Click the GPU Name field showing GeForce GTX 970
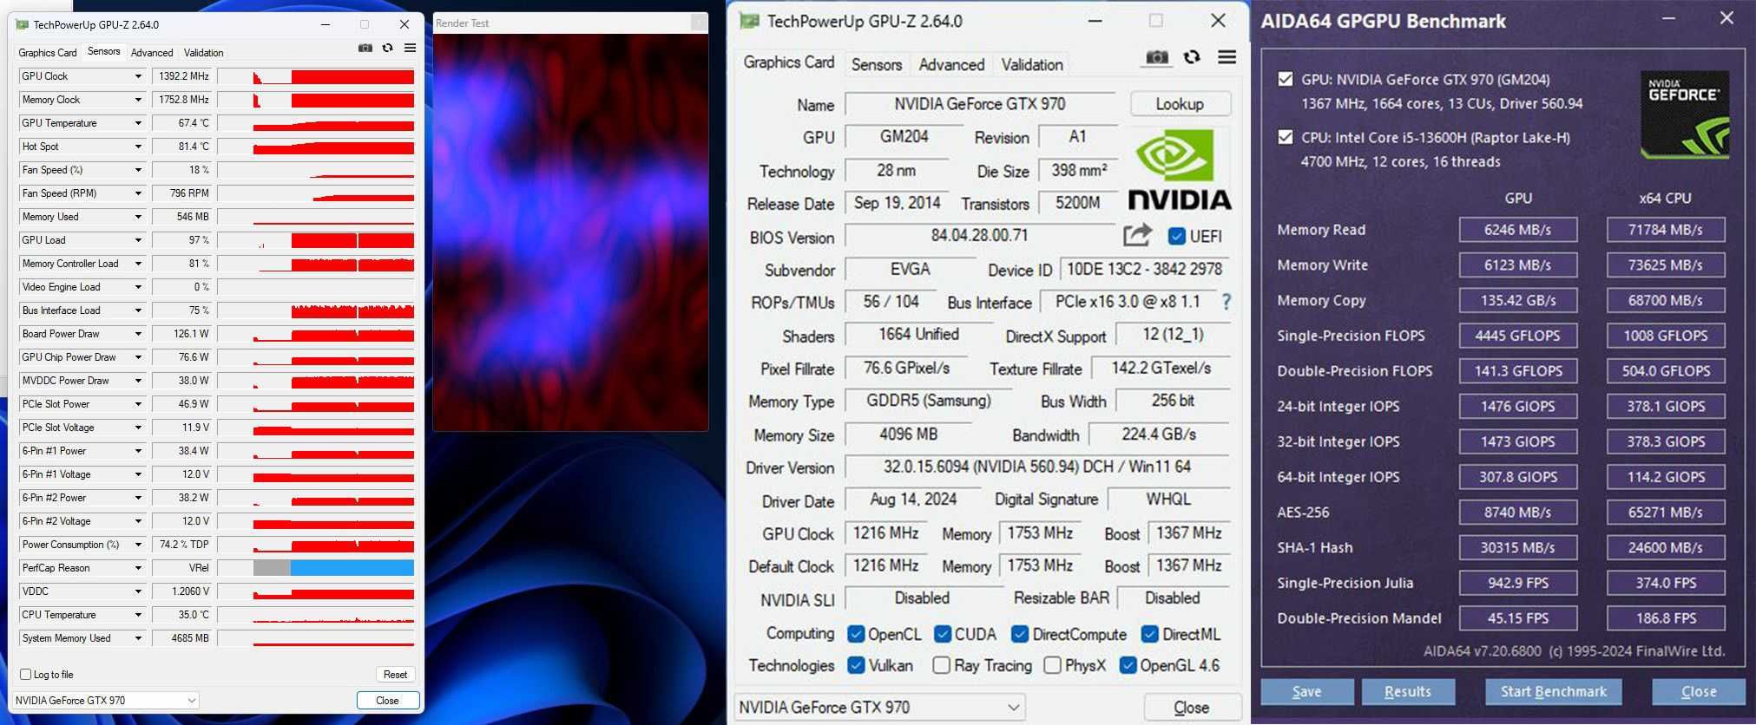Screen dimensions: 1756x725 980,104
